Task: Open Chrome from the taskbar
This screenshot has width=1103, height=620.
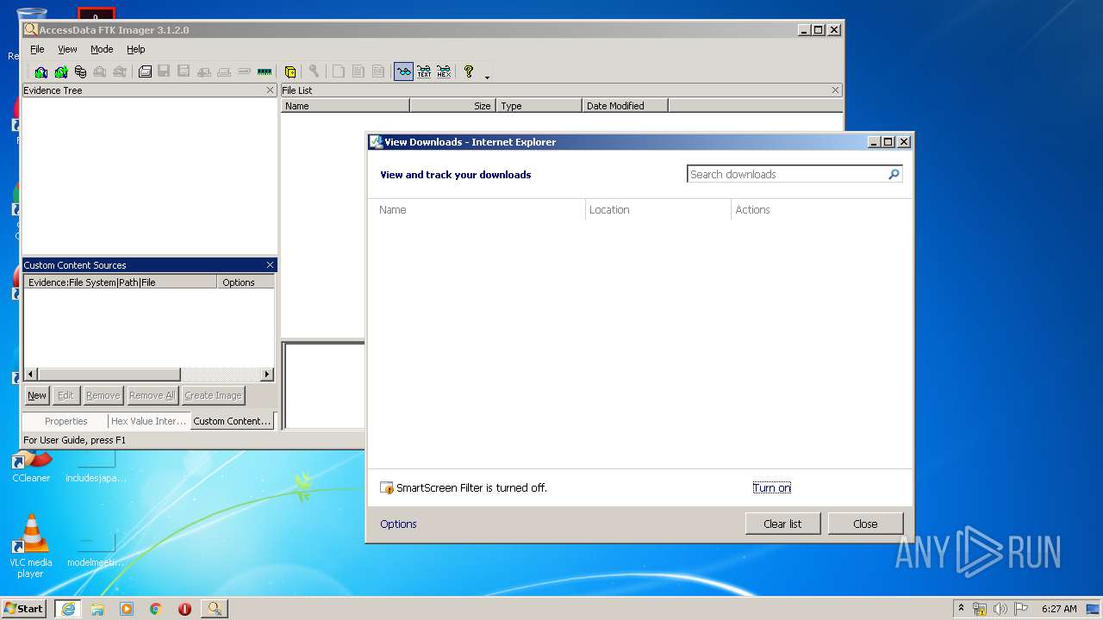Action: click(x=155, y=608)
